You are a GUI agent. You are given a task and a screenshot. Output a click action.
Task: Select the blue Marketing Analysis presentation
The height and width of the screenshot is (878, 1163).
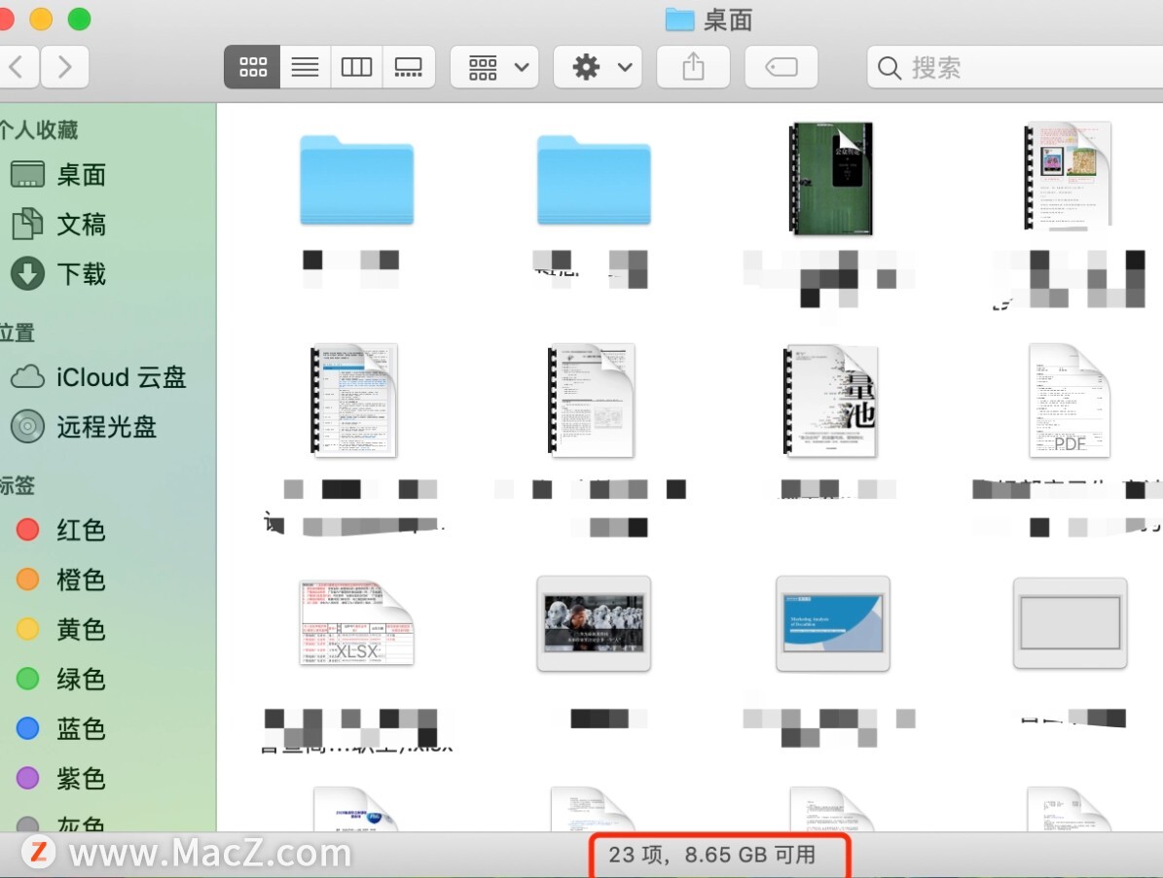pos(832,624)
